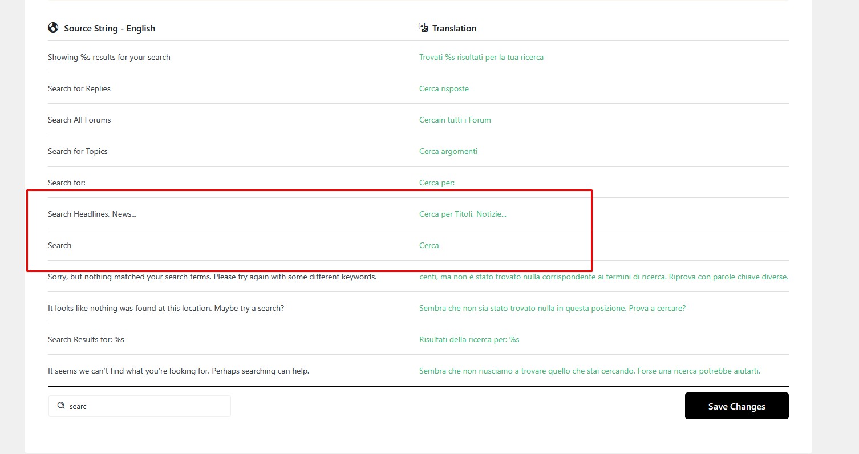Select source string 'Search All Forums'
The width and height of the screenshot is (859, 454).
(x=79, y=120)
